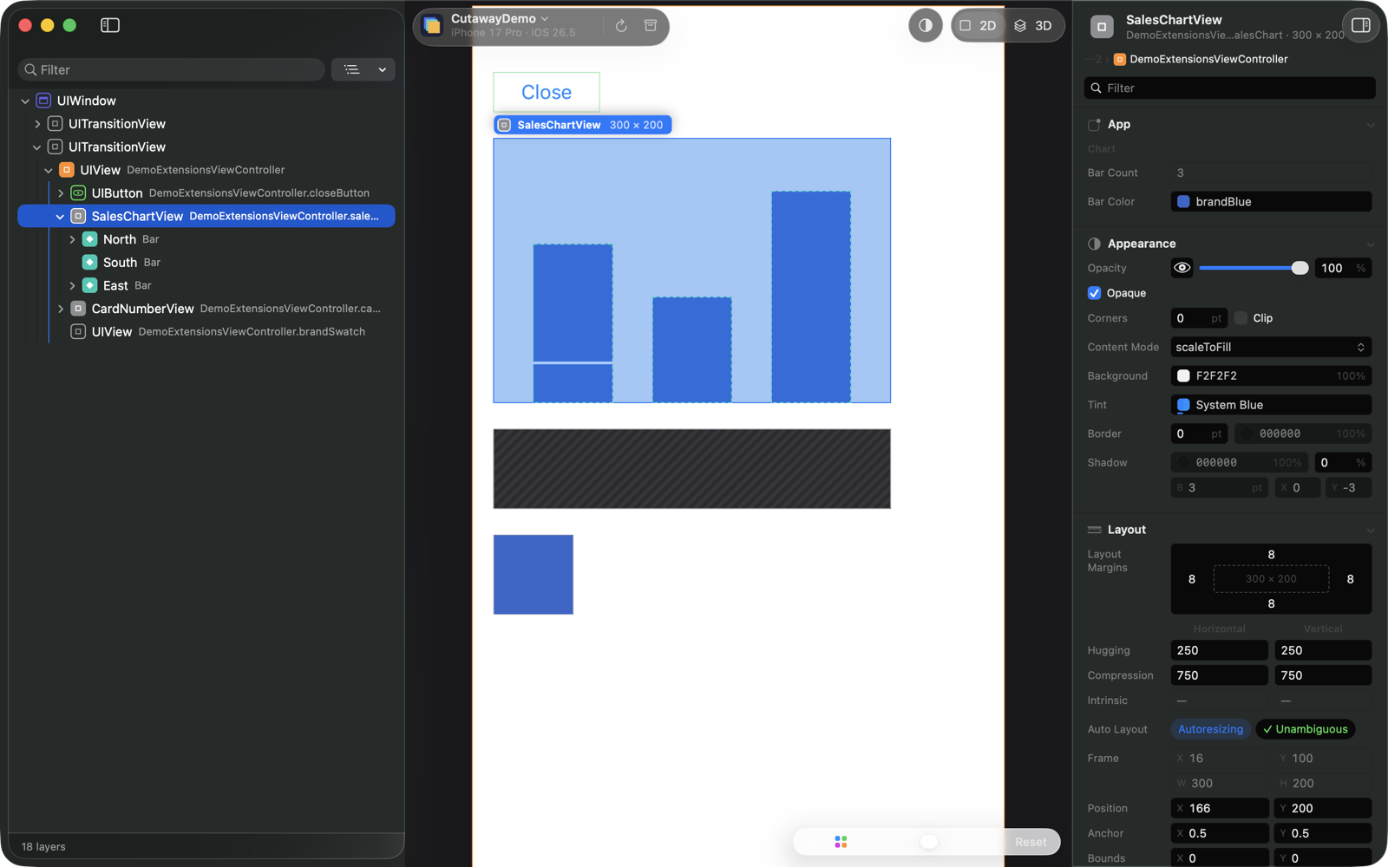Select the blue square brandSwatch on canvas
This screenshot has height=867, width=1388.
coord(534,575)
